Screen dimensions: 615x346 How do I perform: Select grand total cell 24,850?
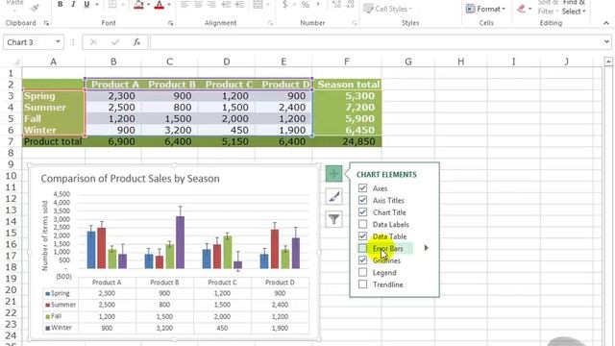[x=347, y=141]
